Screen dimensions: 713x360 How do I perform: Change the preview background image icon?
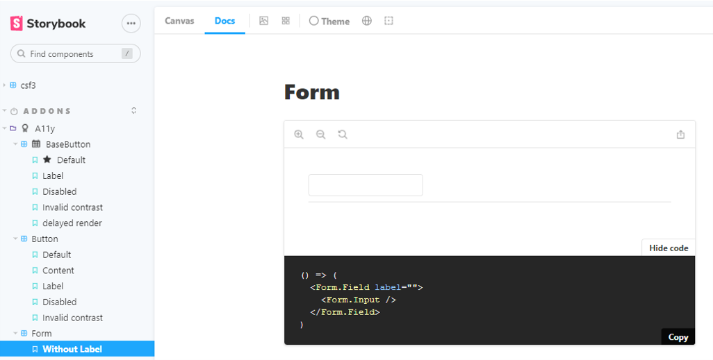pyautogui.click(x=263, y=21)
